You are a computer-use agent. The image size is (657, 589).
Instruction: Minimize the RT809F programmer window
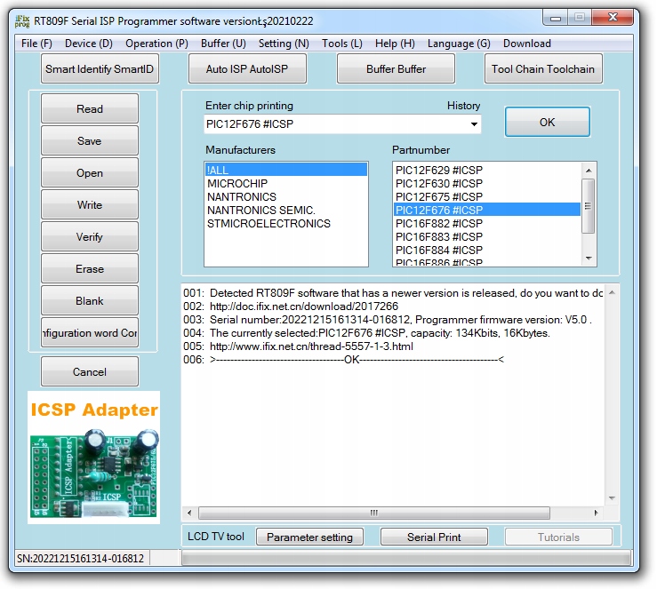click(x=556, y=18)
